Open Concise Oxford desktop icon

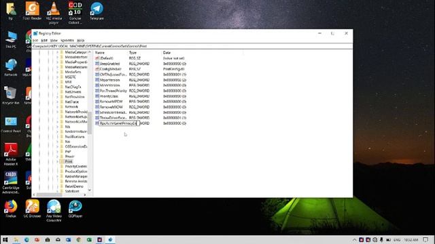click(75, 13)
